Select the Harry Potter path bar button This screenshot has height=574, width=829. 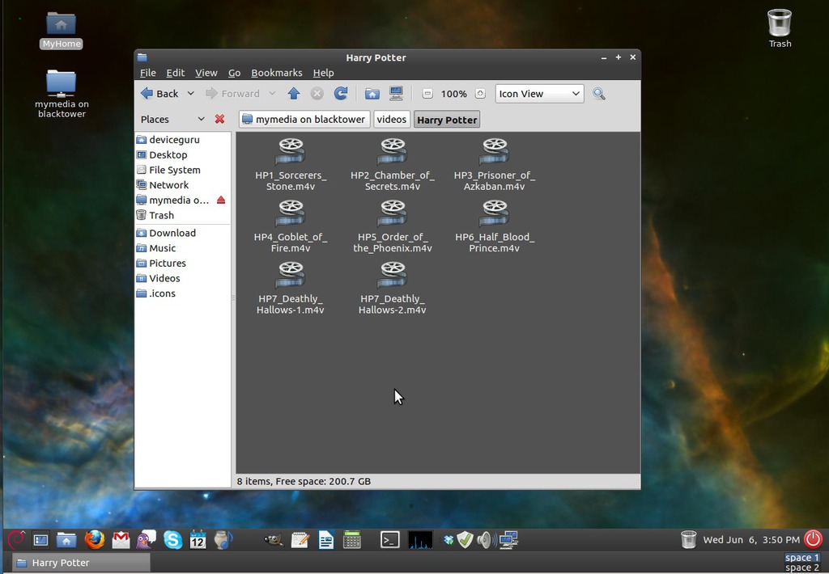point(447,120)
